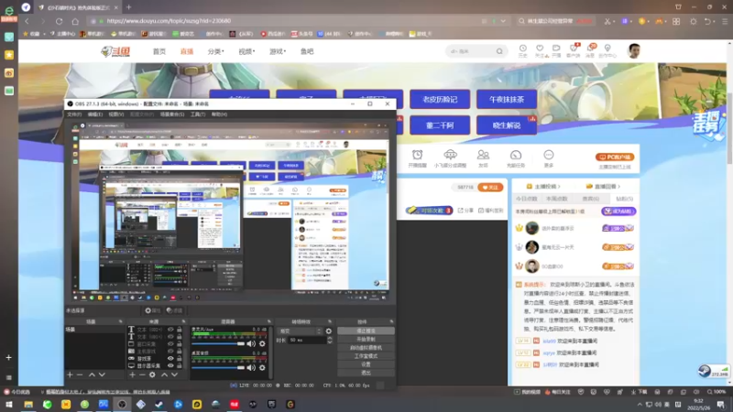The width and height of the screenshot is (733, 412).
Task: Mute the 麦克风/Aux channel speaker icon
Action: [251, 344]
